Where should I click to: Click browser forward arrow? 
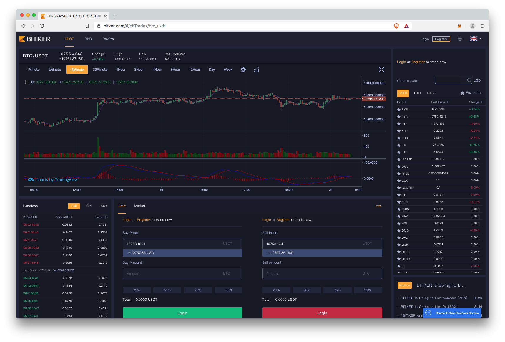[32, 26]
